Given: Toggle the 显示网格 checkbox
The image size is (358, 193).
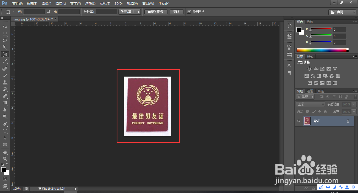Looking at the screenshot, I should (x=189, y=12).
